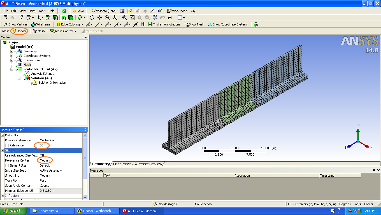Expand the Coordinate Systems tree node

click(11, 56)
